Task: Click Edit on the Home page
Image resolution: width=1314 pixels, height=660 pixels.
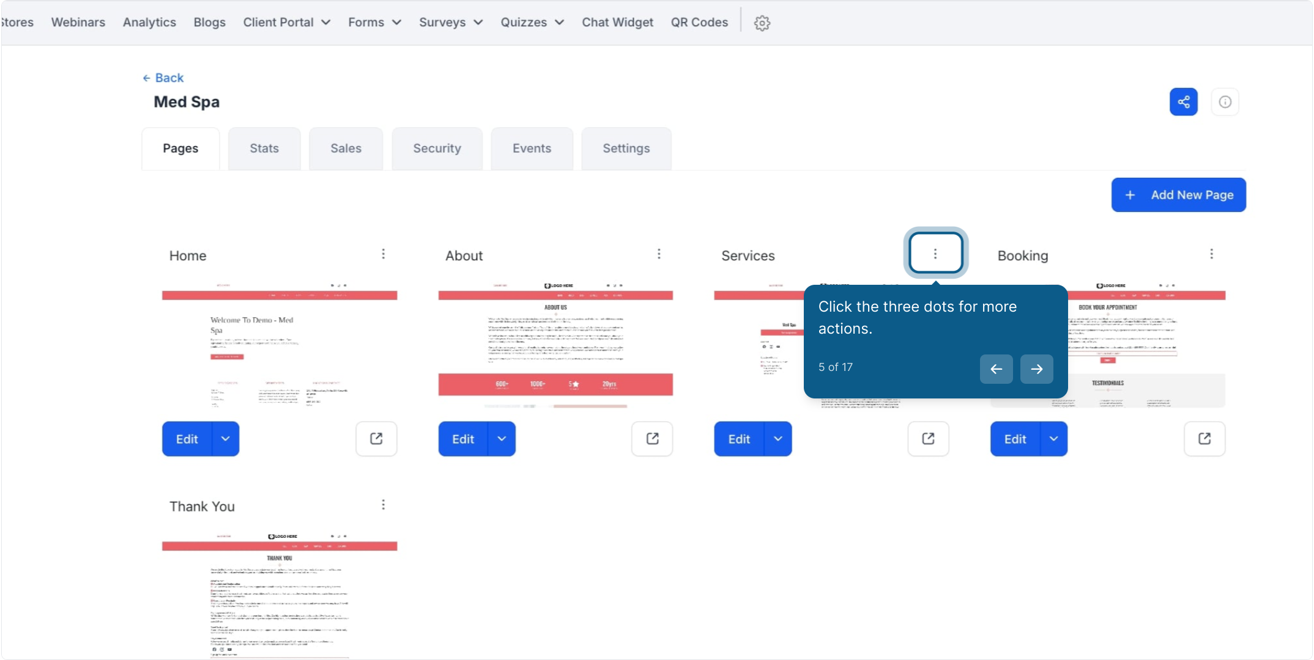Action: [x=187, y=439]
